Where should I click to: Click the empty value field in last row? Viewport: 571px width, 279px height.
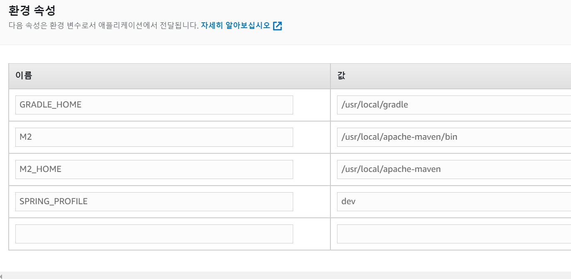tap(454, 234)
